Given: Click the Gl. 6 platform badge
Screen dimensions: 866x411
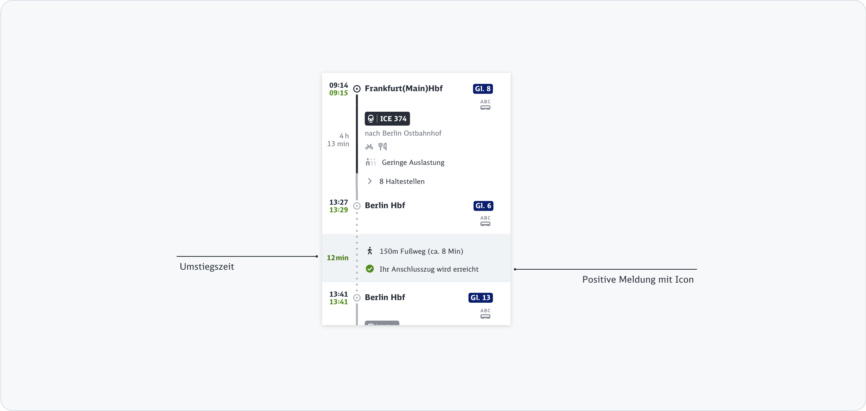Looking at the screenshot, I should point(483,206).
